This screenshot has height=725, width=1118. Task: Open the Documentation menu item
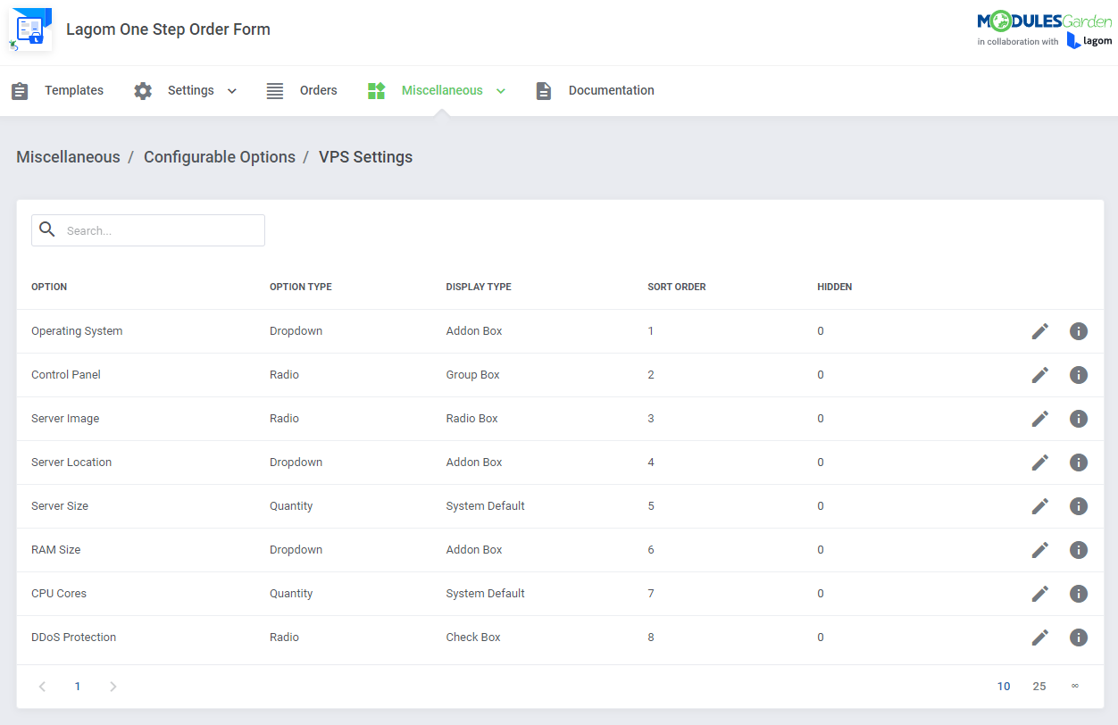[x=611, y=90]
